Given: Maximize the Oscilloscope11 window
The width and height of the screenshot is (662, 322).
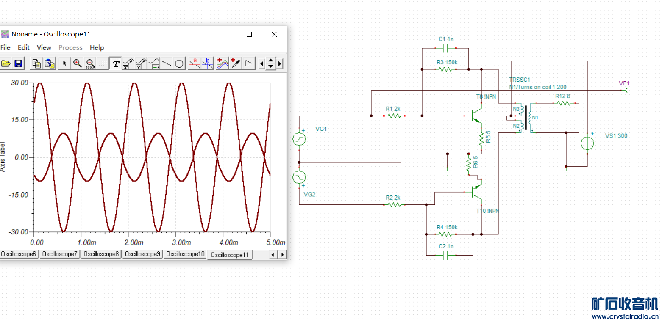Looking at the screenshot, I should [x=249, y=34].
